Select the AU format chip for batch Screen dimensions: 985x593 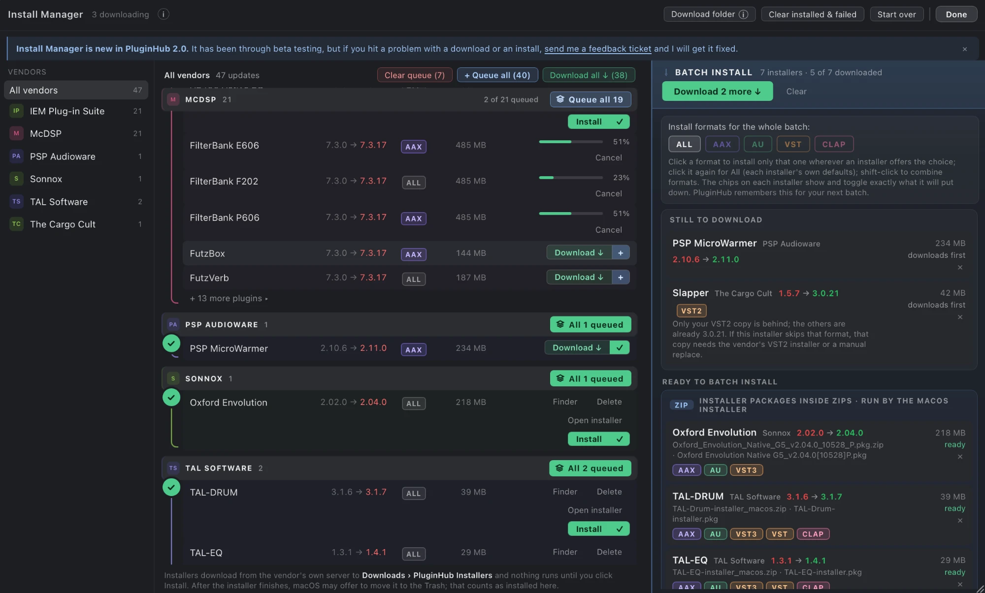click(757, 144)
